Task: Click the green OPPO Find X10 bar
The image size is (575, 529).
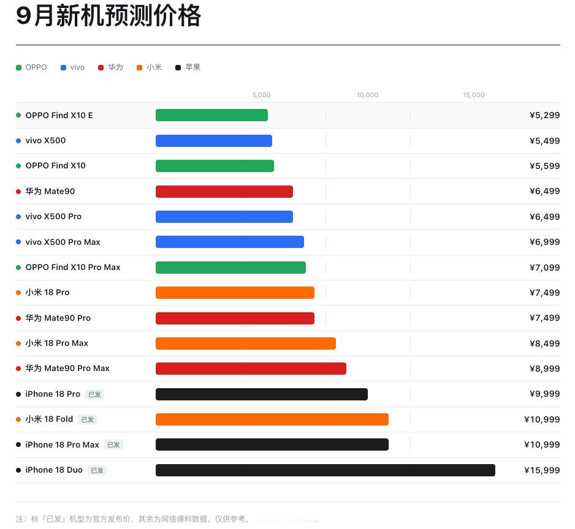Action: [215, 166]
